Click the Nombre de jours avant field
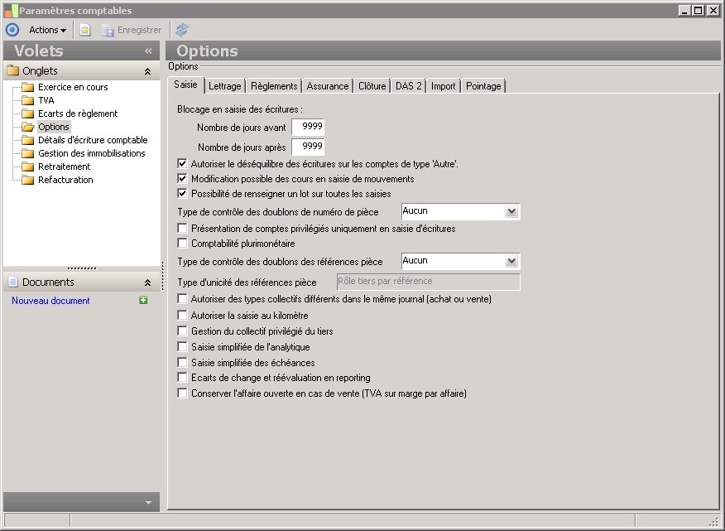This screenshot has height=531, width=725. (x=308, y=127)
